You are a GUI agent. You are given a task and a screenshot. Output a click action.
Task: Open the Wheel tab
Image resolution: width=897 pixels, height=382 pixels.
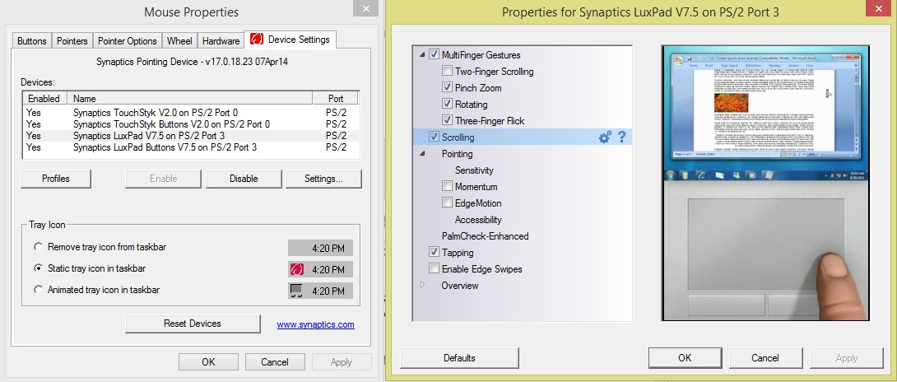(179, 40)
